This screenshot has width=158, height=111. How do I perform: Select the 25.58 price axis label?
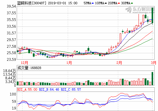tap(12, 53)
